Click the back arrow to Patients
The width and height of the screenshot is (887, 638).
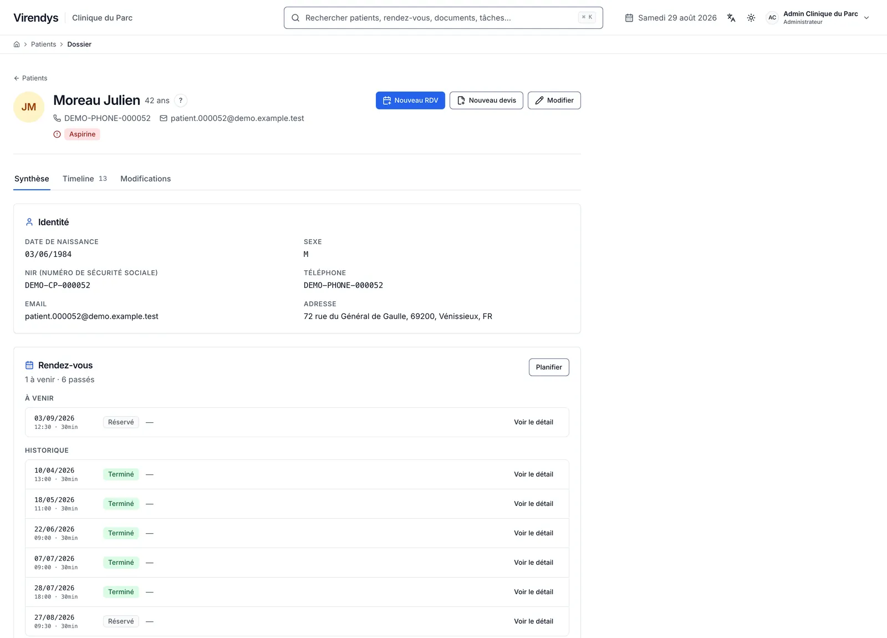pos(17,78)
